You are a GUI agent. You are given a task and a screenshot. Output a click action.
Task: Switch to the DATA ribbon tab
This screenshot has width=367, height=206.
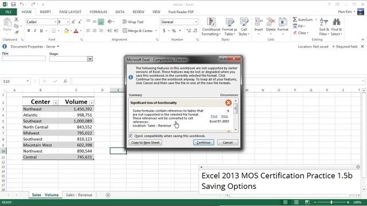[x=120, y=11]
